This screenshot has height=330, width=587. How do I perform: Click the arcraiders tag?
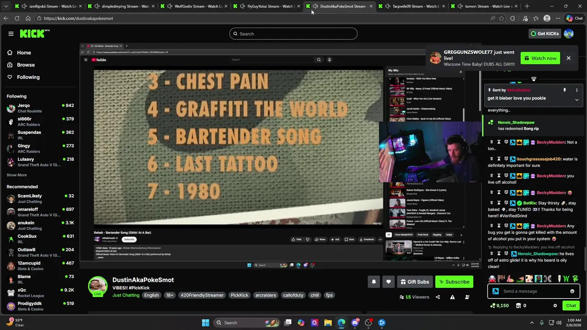click(266, 295)
